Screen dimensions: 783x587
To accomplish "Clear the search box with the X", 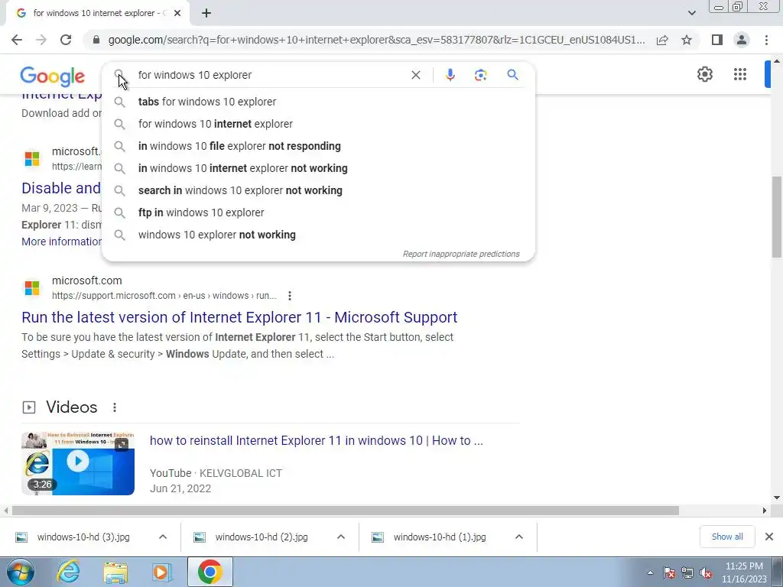I will coord(415,75).
